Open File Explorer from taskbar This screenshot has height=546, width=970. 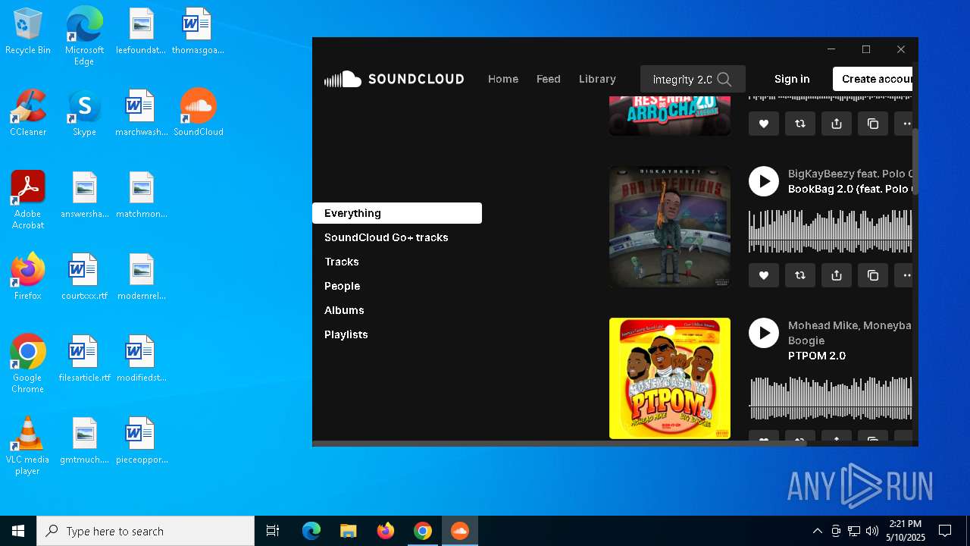tap(348, 531)
